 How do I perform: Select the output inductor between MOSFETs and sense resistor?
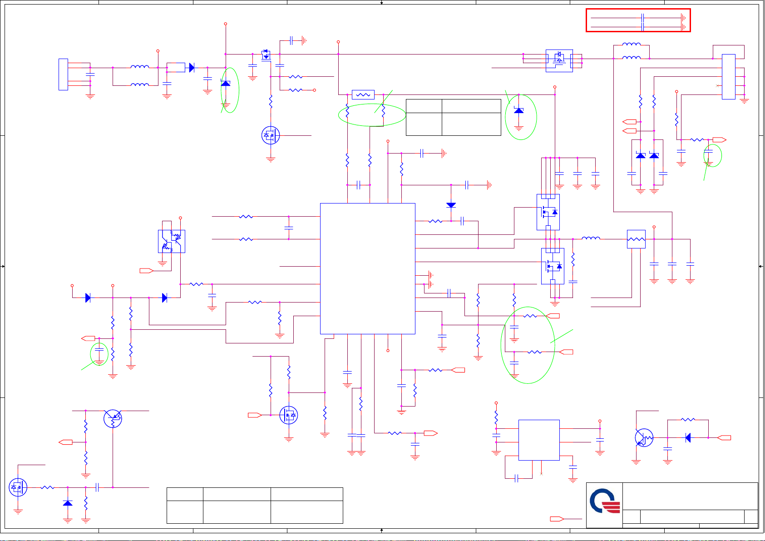click(x=591, y=238)
